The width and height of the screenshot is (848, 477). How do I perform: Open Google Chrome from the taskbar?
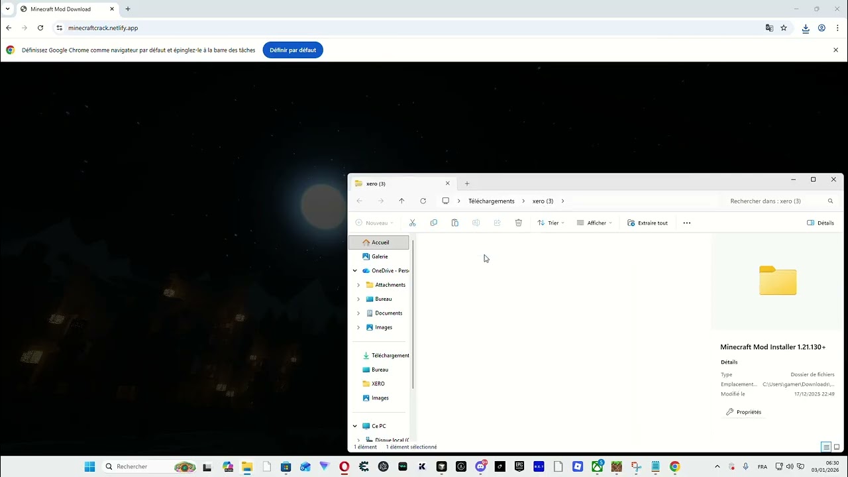click(x=674, y=466)
